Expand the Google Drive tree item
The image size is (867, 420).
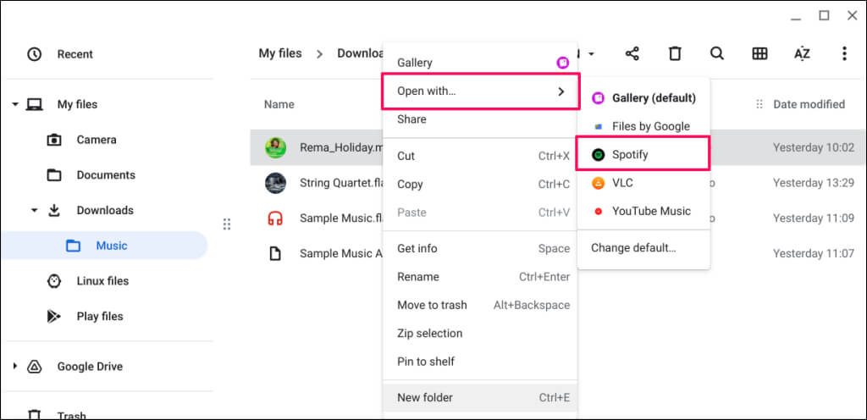15,367
